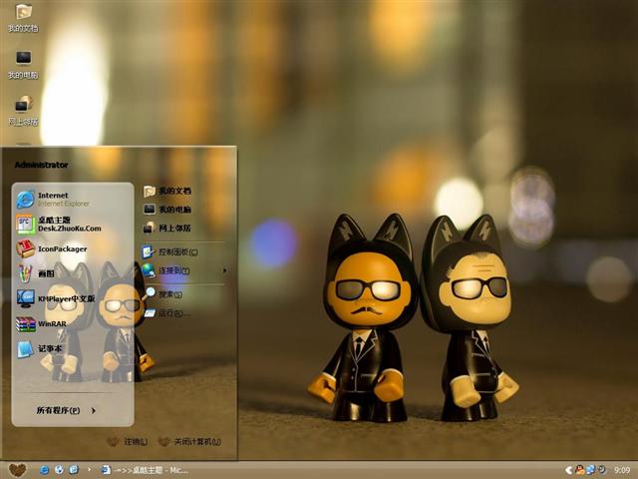Click 注销(L) log off button
Screen dimensions: 638x479
[128, 441]
